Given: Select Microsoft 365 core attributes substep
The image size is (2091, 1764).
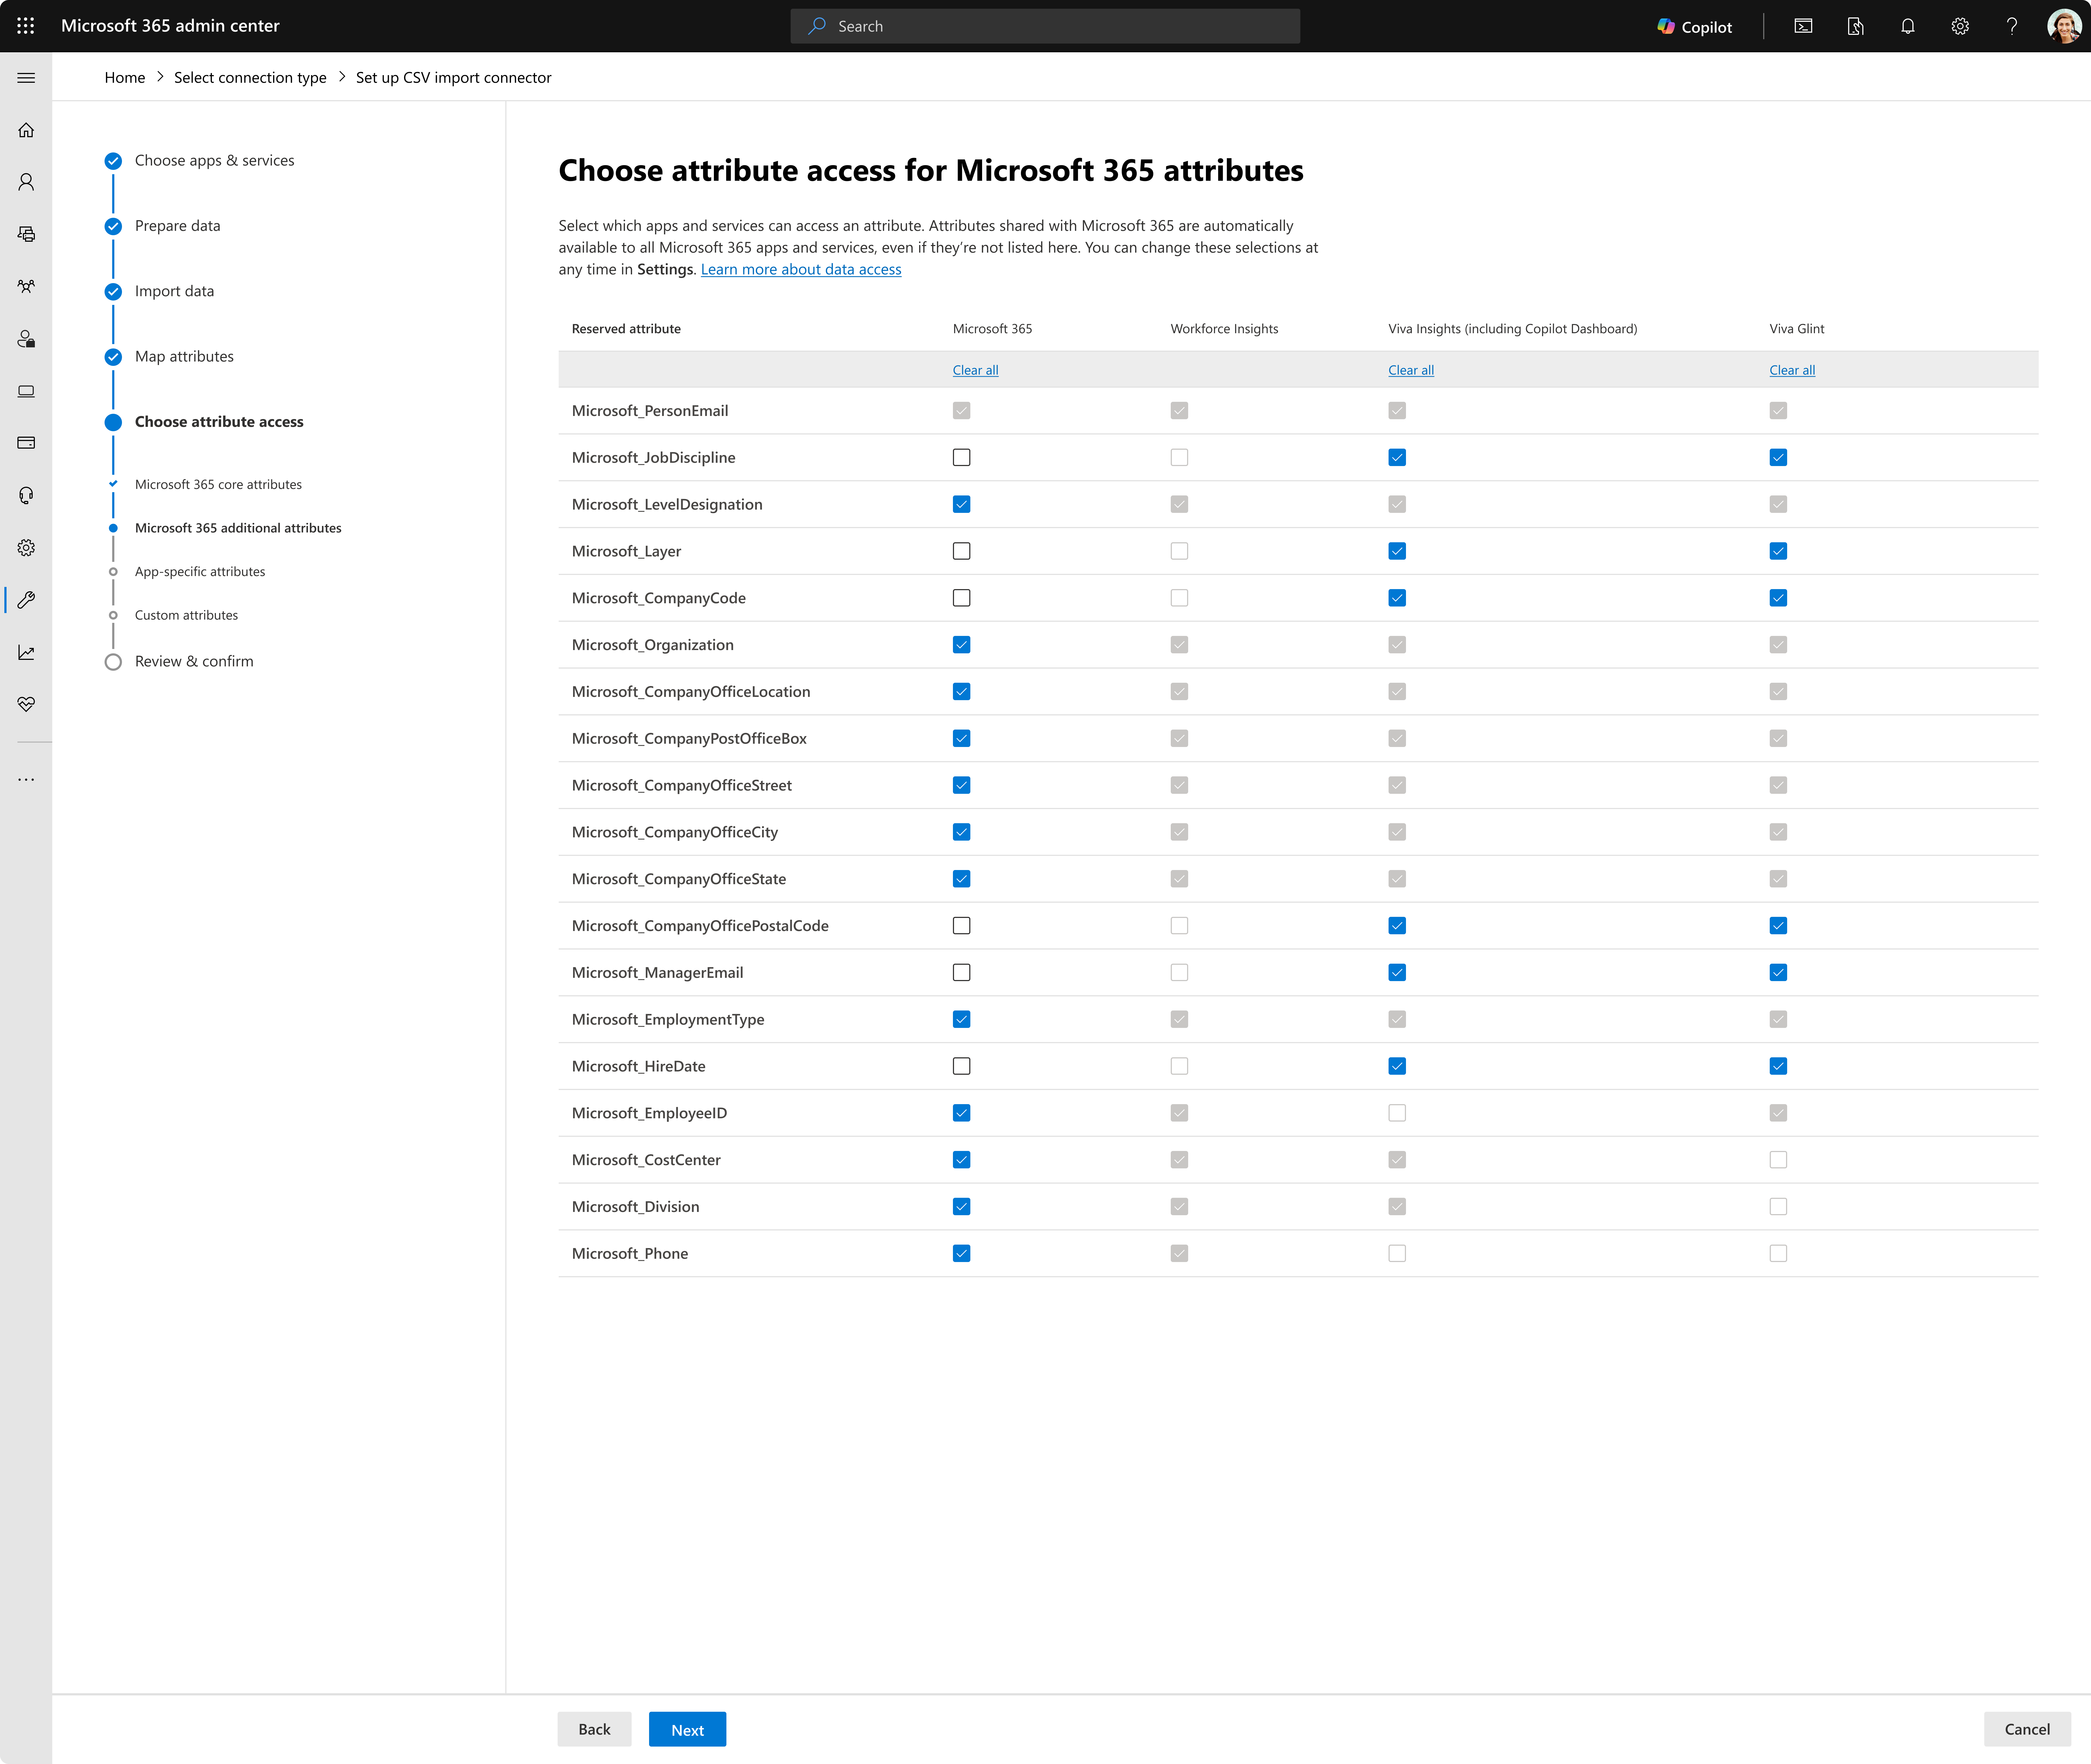Looking at the screenshot, I should pos(218,485).
